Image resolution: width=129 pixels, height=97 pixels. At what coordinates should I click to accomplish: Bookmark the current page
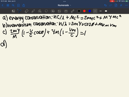(18, 5)
